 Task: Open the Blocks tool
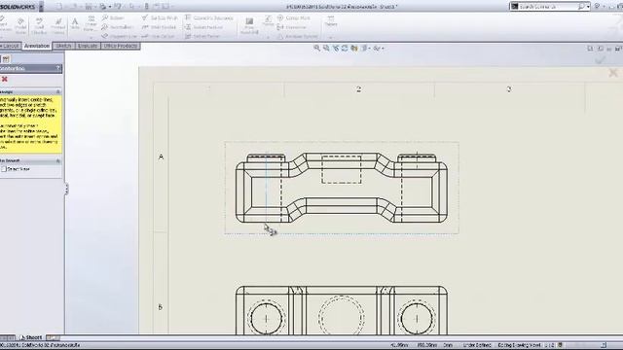[269, 21]
